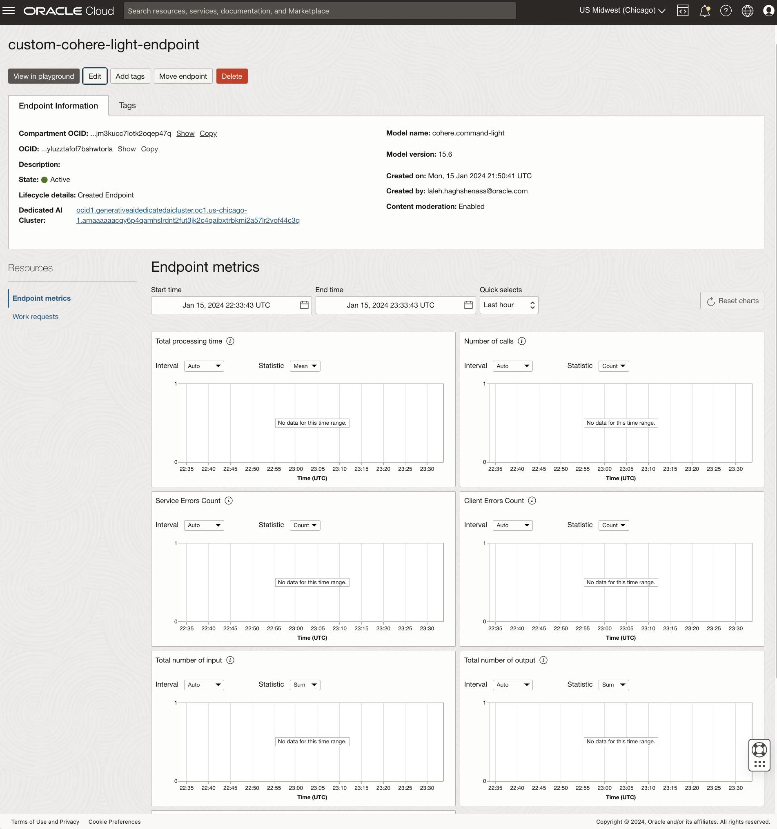777x829 pixels.
Task: Open Statistic dropdown for Client Errors Count
Action: click(614, 525)
